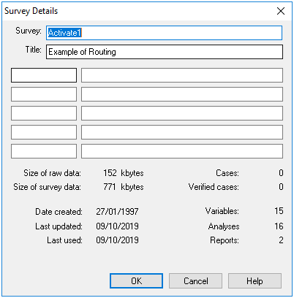Image resolution: width=294 pixels, height=298 pixels.
Task: Click the Survey Details title bar
Action: click(137, 11)
